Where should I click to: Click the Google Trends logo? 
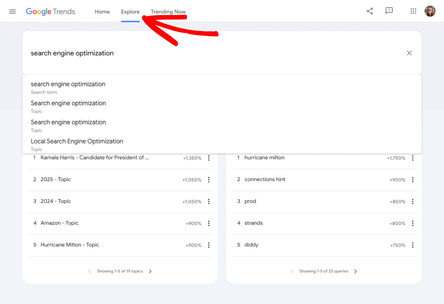tap(50, 12)
